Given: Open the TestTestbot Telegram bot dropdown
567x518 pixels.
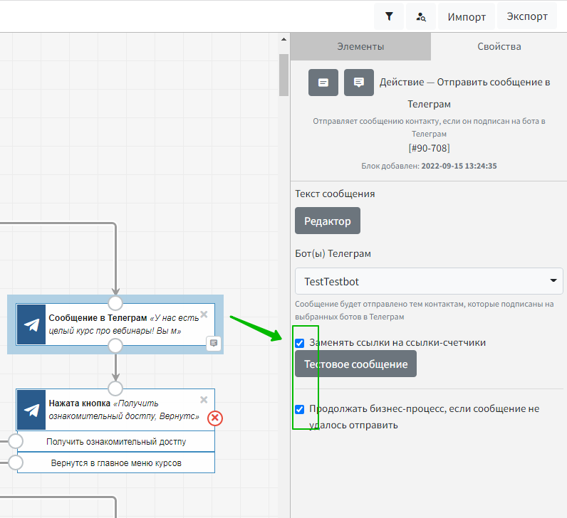Looking at the screenshot, I should click(429, 281).
